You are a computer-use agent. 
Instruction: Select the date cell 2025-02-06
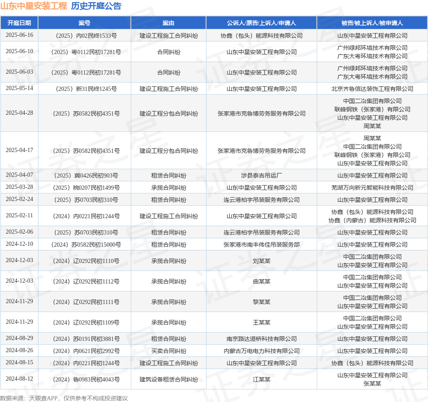tap(19, 232)
